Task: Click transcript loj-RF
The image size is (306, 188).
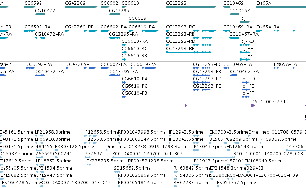Action: tap(246, 56)
